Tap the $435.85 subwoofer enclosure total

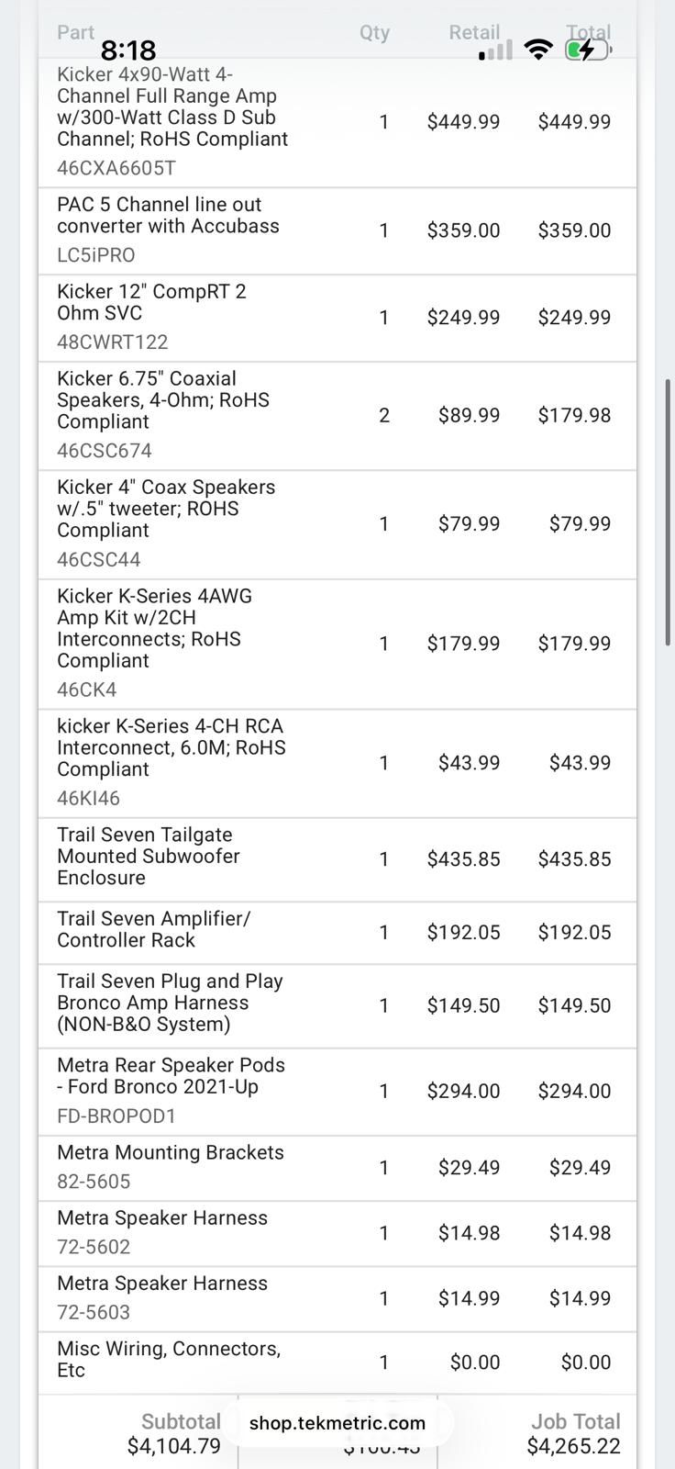(x=574, y=859)
